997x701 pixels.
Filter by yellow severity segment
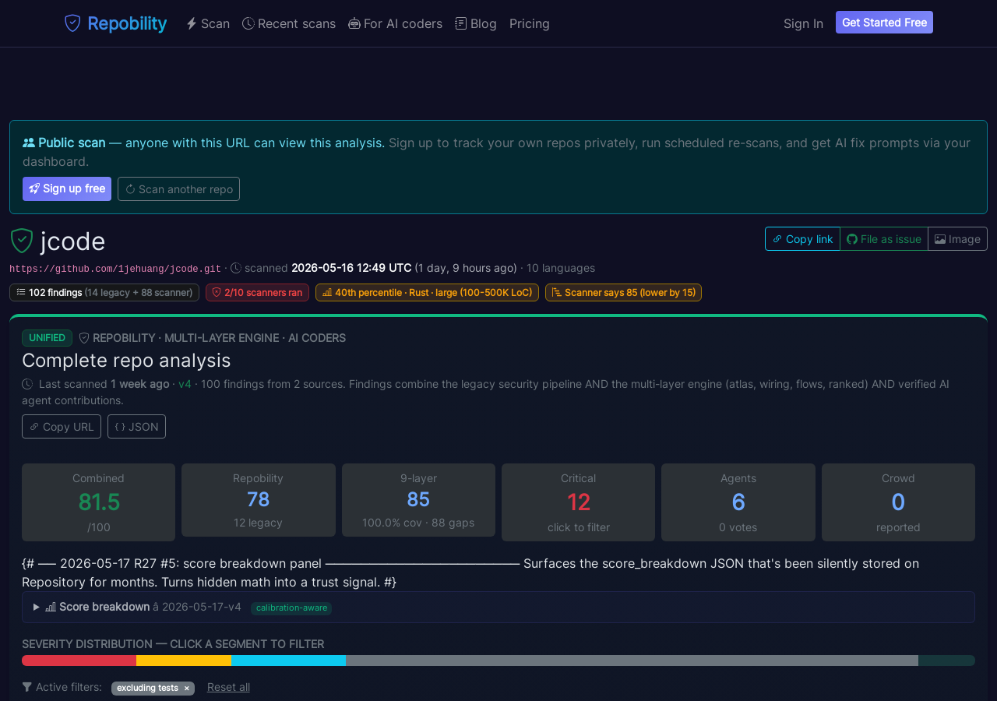tap(184, 660)
